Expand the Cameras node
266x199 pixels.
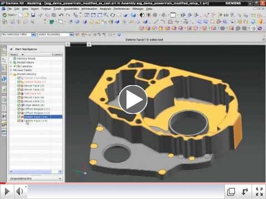[x=11, y=66]
